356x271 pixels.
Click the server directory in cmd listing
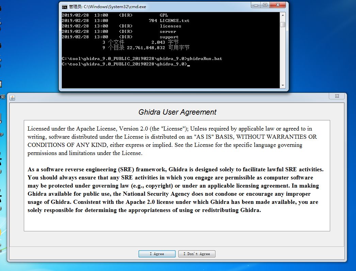pyautogui.click(x=167, y=32)
